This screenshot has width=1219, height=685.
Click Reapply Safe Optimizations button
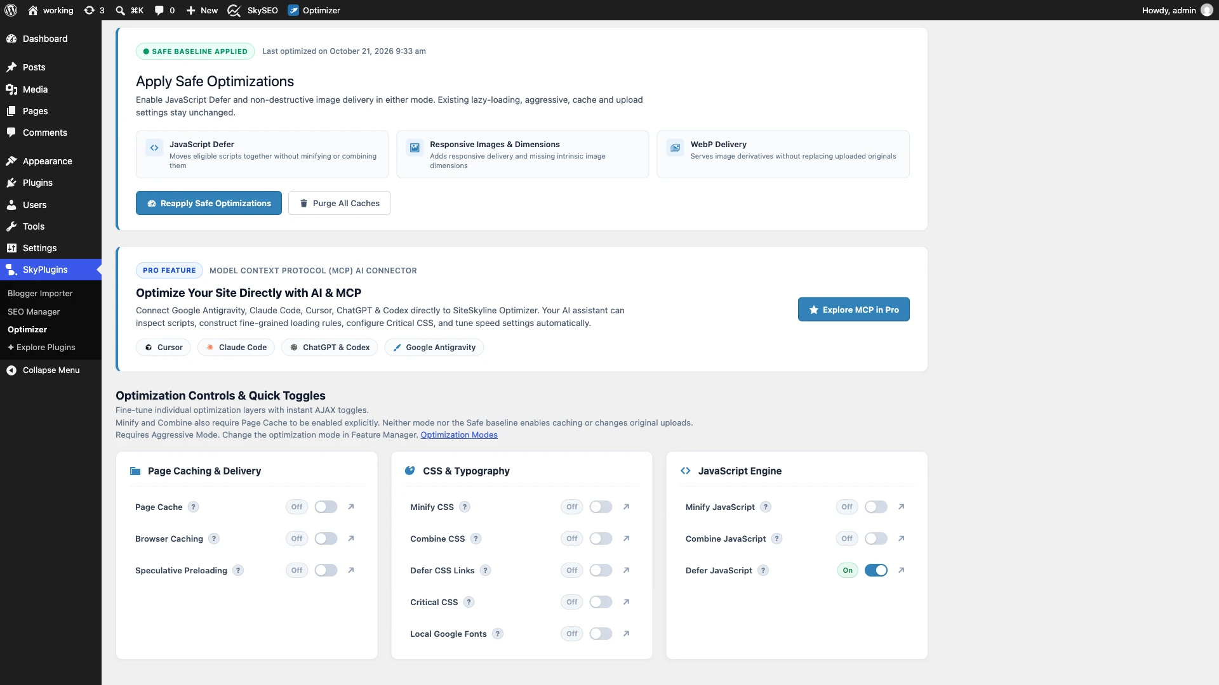tap(209, 203)
